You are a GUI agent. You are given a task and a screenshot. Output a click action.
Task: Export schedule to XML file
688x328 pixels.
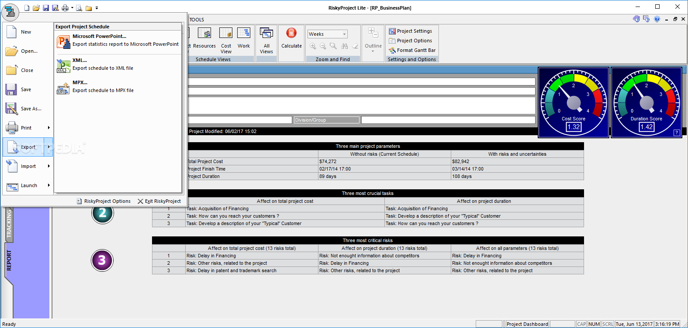[118, 65]
